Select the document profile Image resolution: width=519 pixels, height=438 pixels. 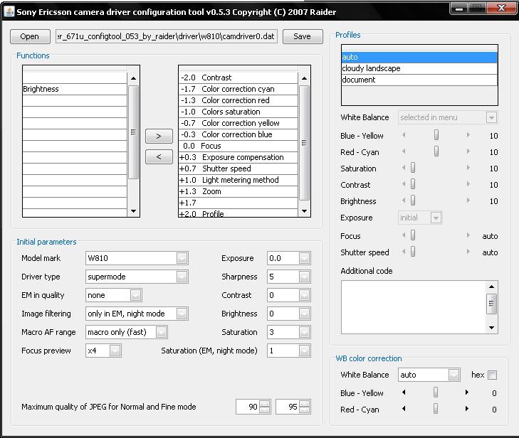pos(419,80)
